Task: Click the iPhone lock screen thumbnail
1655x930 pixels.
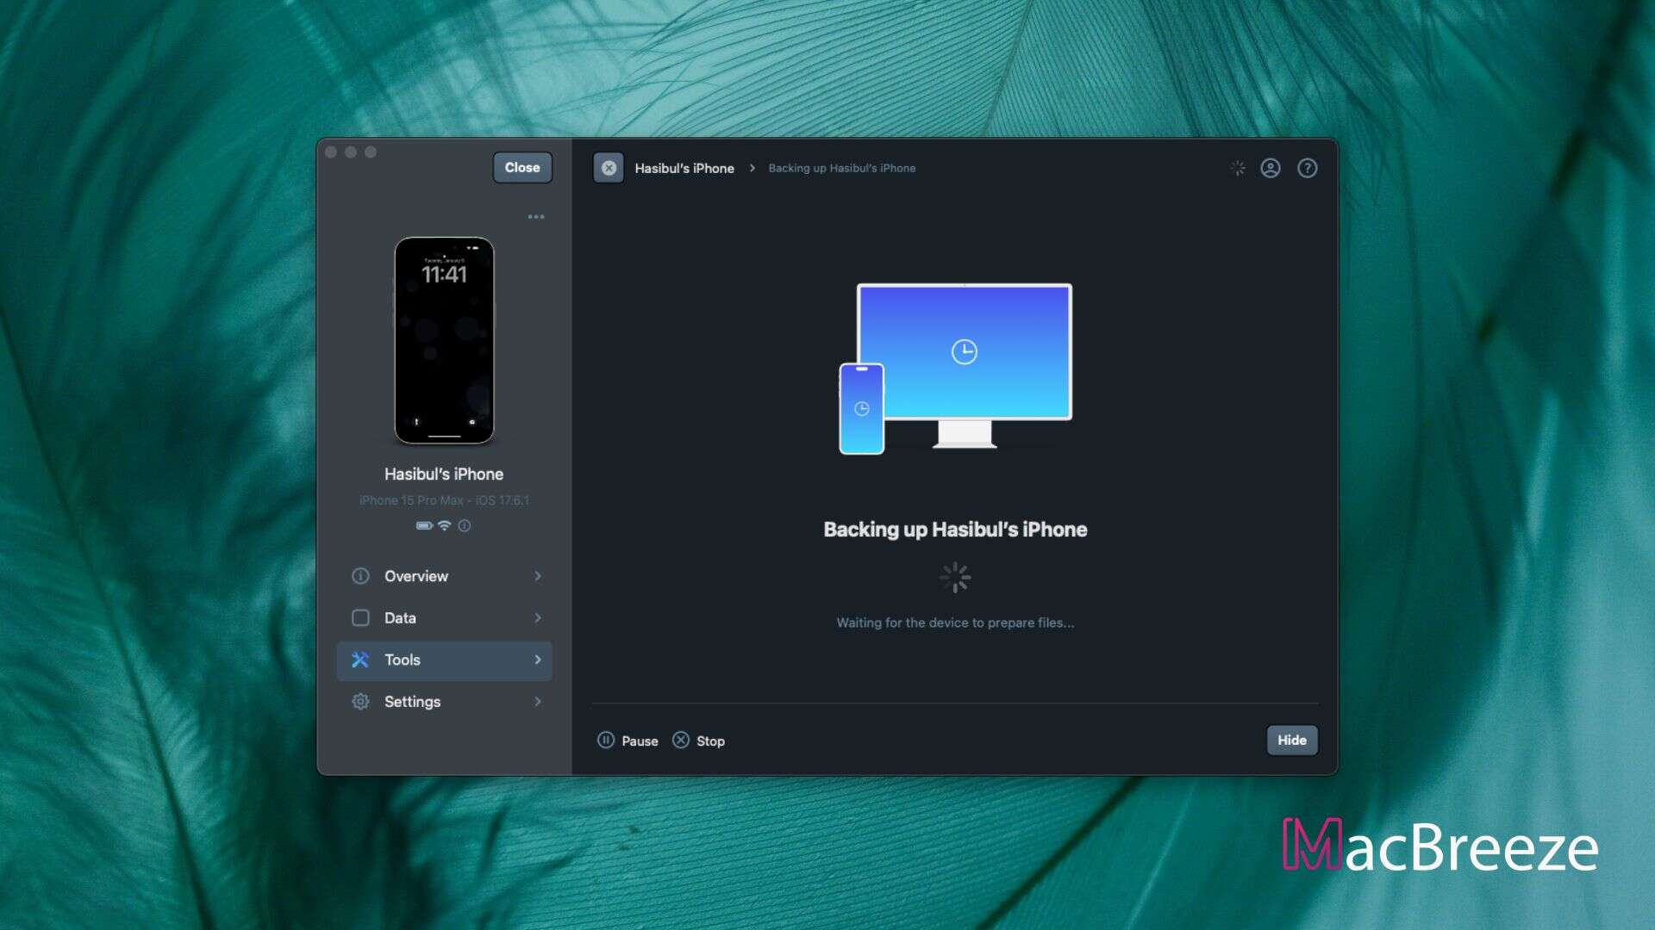Action: click(445, 341)
